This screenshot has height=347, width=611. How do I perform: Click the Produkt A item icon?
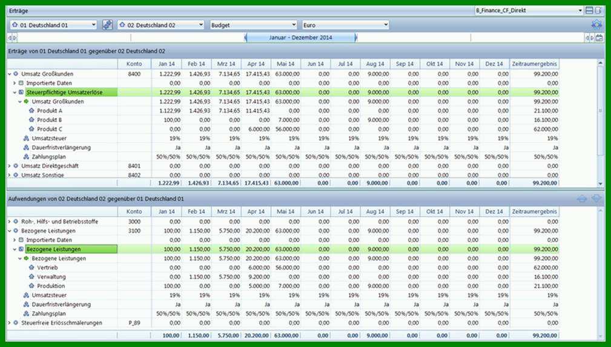click(x=31, y=111)
